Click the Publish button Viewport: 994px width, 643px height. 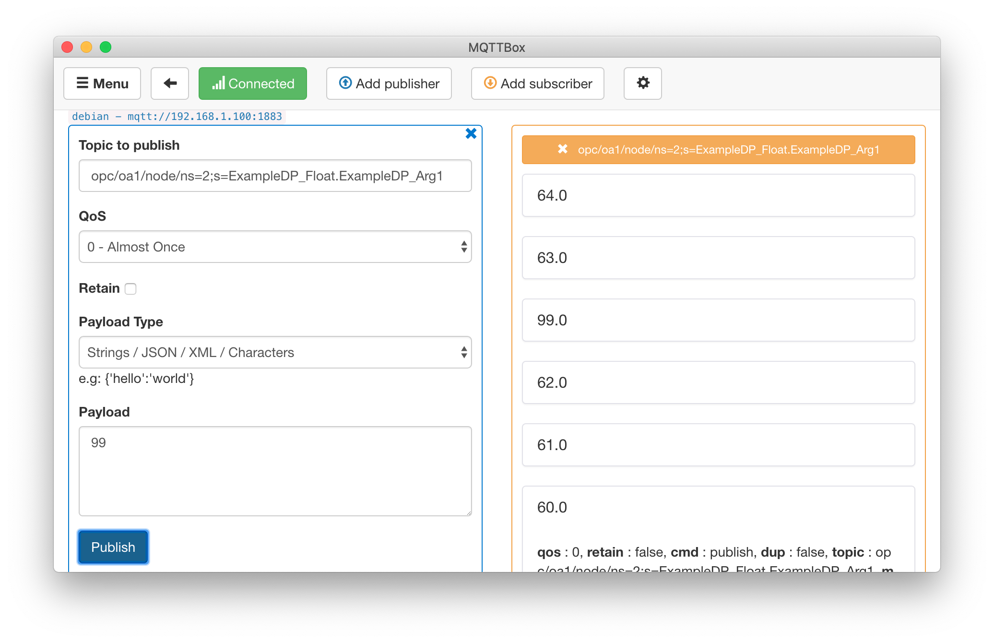click(113, 547)
